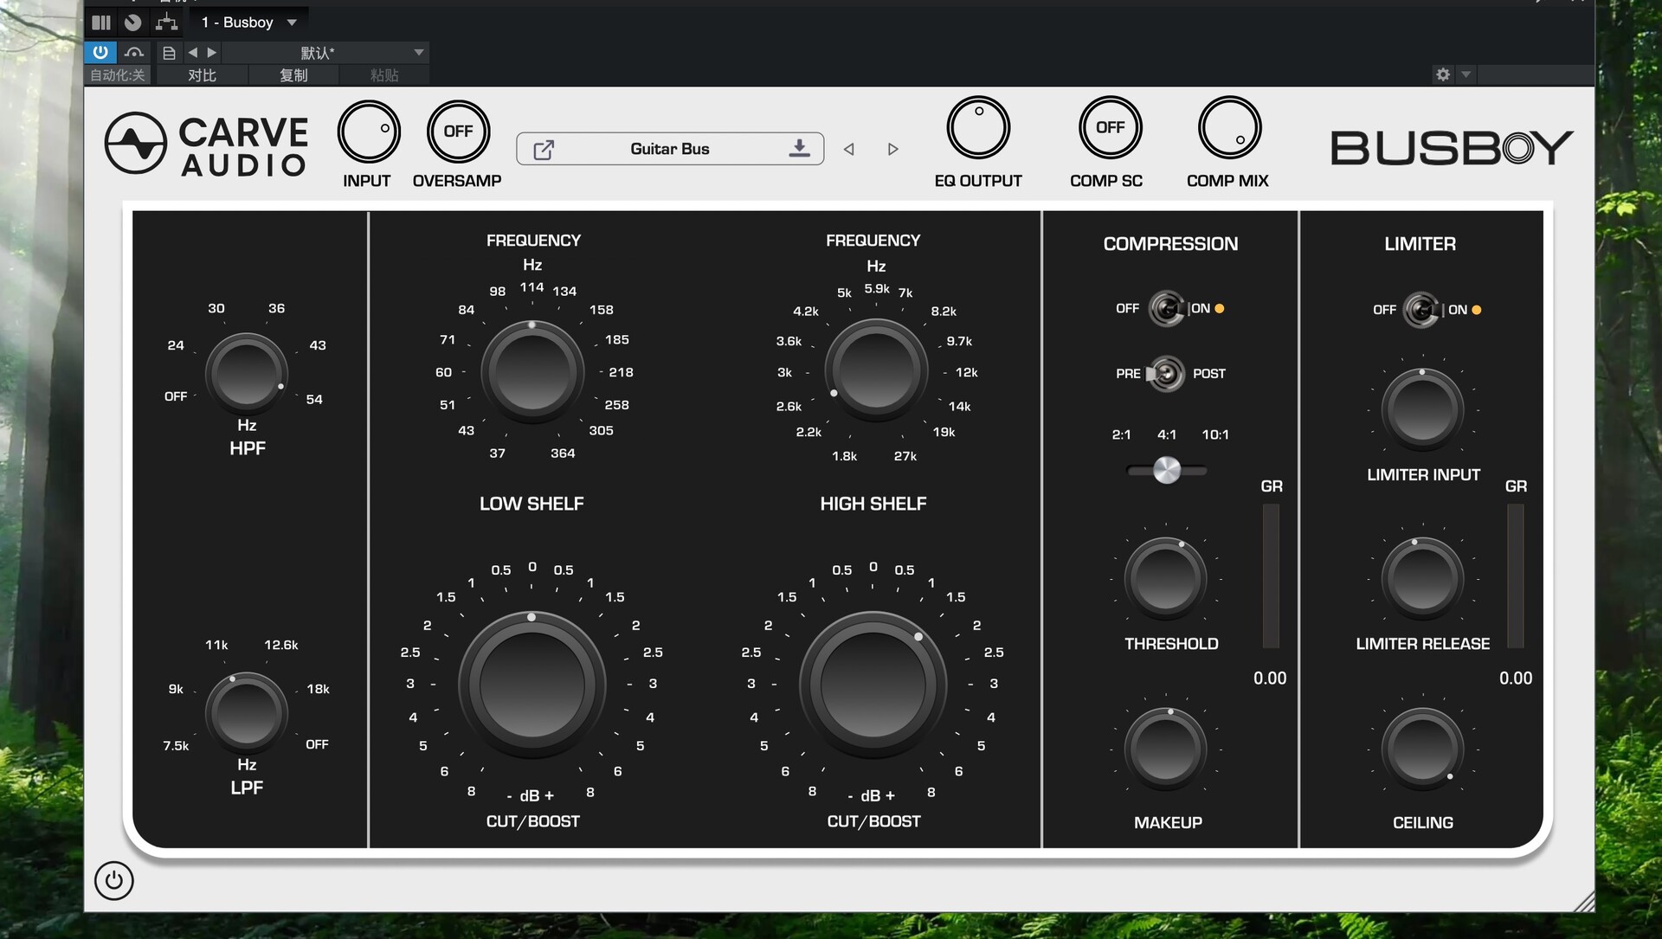Select the 对比 compare option
The width and height of the screenshot is (1662, 939).
[203, 75]
